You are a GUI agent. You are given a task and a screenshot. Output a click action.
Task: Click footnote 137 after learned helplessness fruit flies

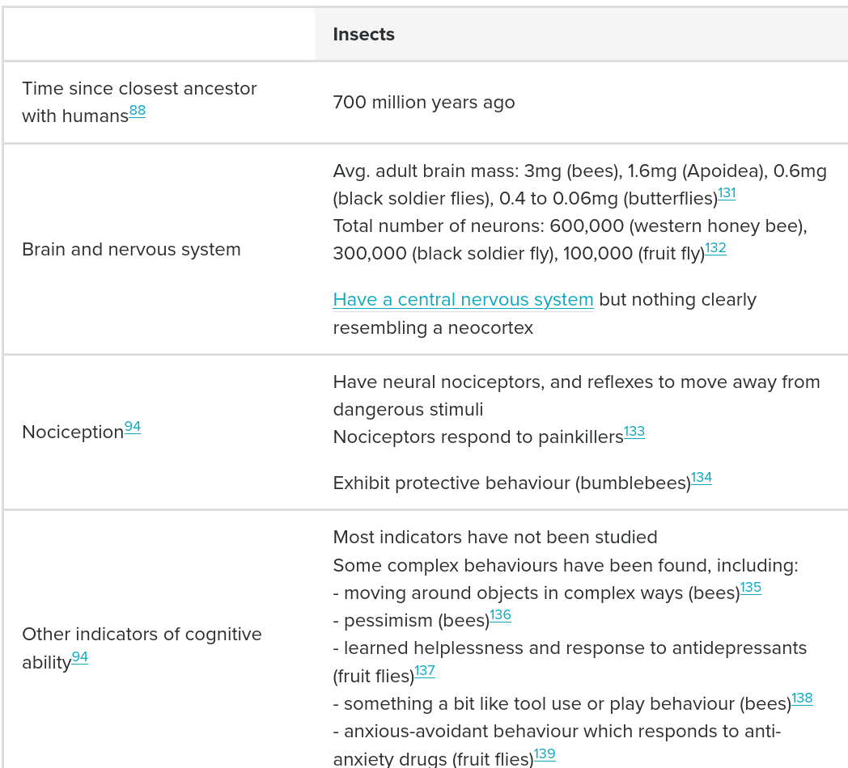[425, 671]
